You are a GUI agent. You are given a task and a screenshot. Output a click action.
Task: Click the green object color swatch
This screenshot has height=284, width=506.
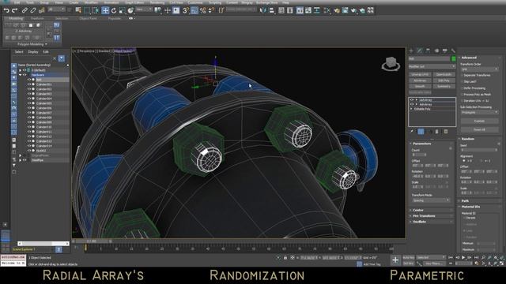tap(453, 58)
